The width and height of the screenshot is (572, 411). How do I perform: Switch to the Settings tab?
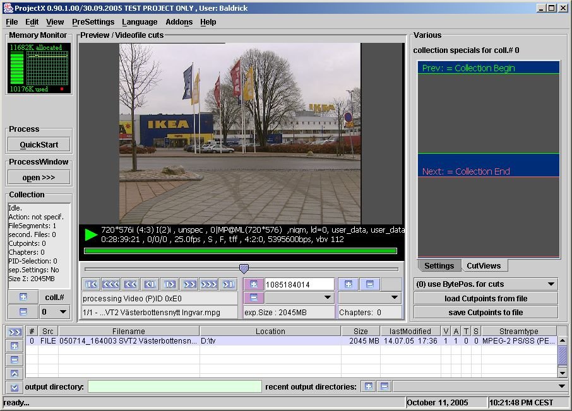[x=439, y=265]
